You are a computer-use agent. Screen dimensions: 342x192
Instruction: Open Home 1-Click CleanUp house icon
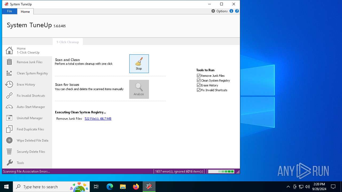[9, 50]
